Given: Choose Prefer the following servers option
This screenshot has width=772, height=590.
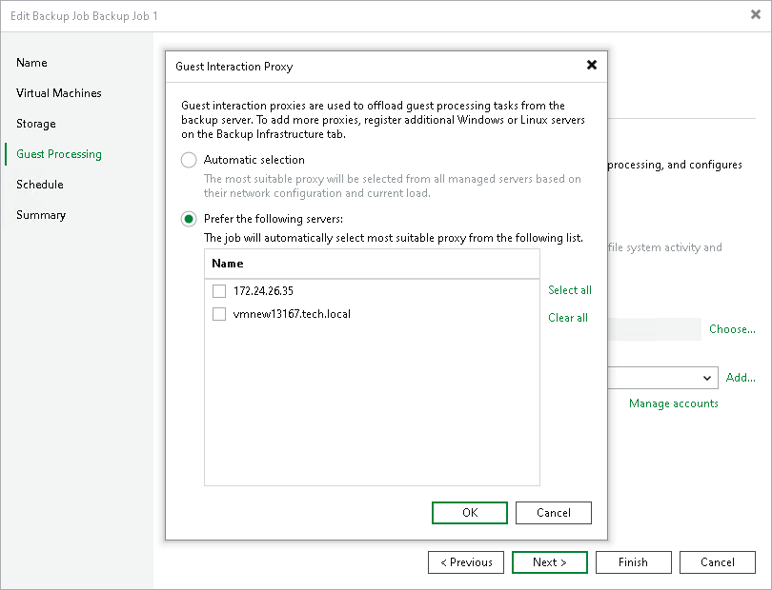Looking at the screenshot, I should (x=189, y=218).
